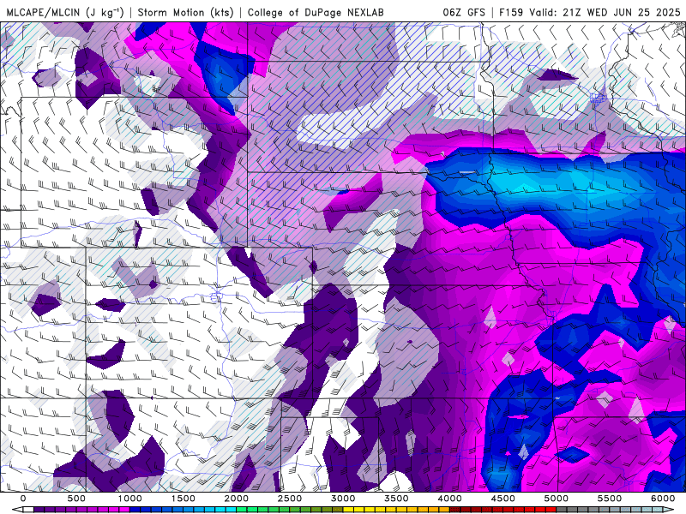Screen dimensions: 686x514
Task: Click the white swatch at the color bar start
Action: (x=28, y=510)
